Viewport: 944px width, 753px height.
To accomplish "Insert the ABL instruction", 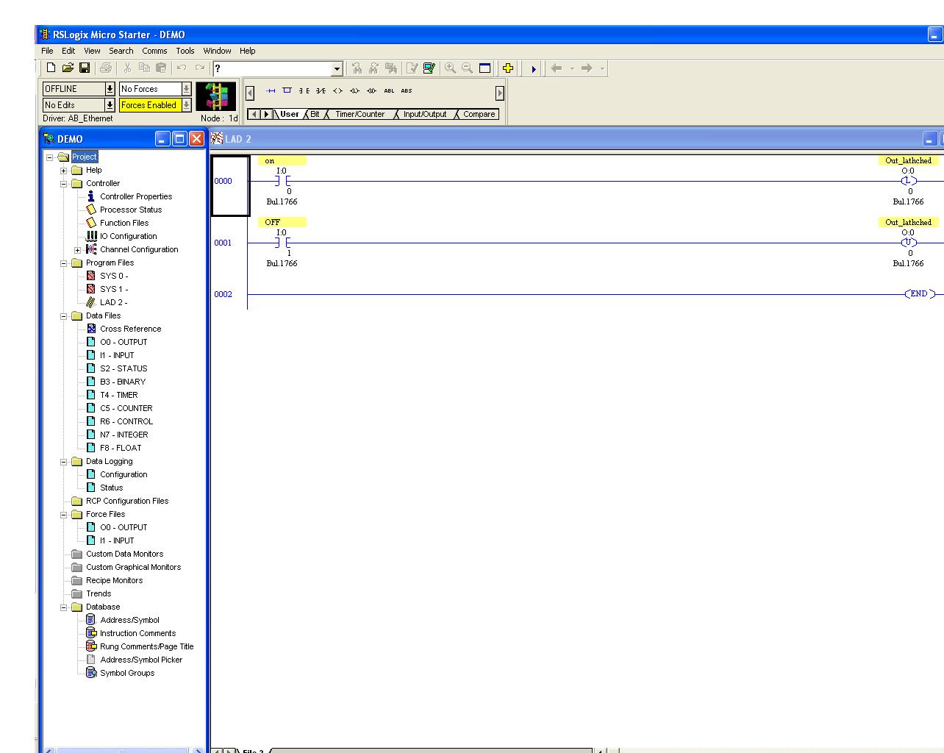I will 389,91.
